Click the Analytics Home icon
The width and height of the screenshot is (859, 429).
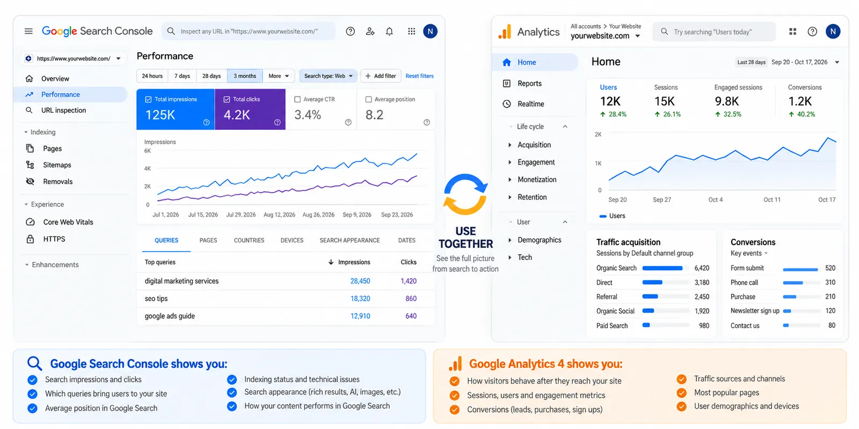[x=506, y=62]
